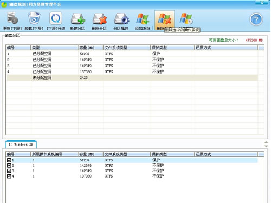Select the "1: Windows XP" tab
271x203 pixels.
tap(21, 145)
